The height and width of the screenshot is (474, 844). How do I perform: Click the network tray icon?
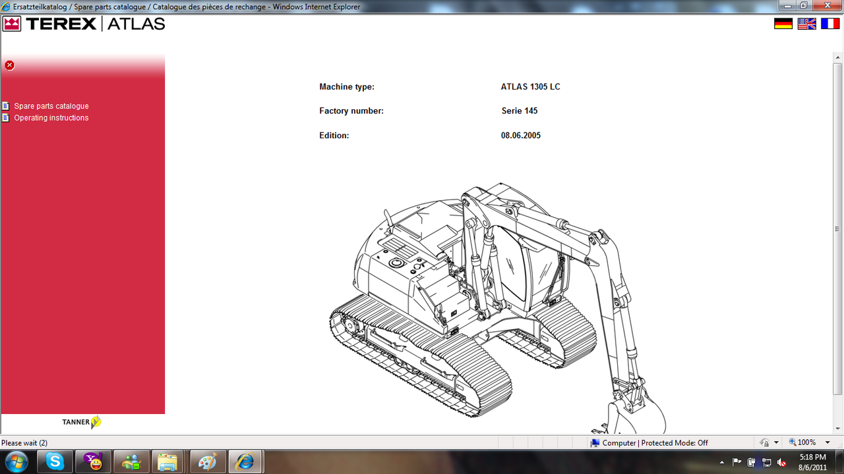point(766,462)
